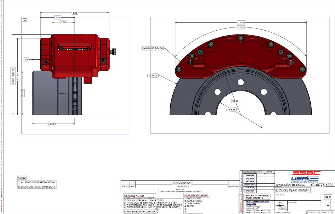335x214 pixels.
Task: Click the image icon in the side view
Action: (x=25, y=20)
